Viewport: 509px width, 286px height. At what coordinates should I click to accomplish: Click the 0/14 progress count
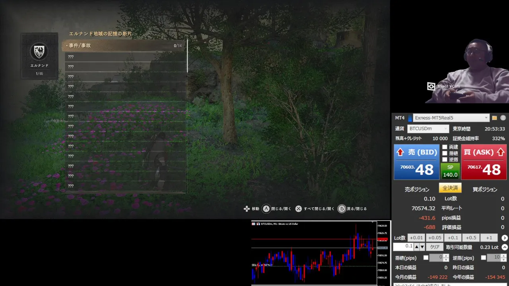coord(178,46)
